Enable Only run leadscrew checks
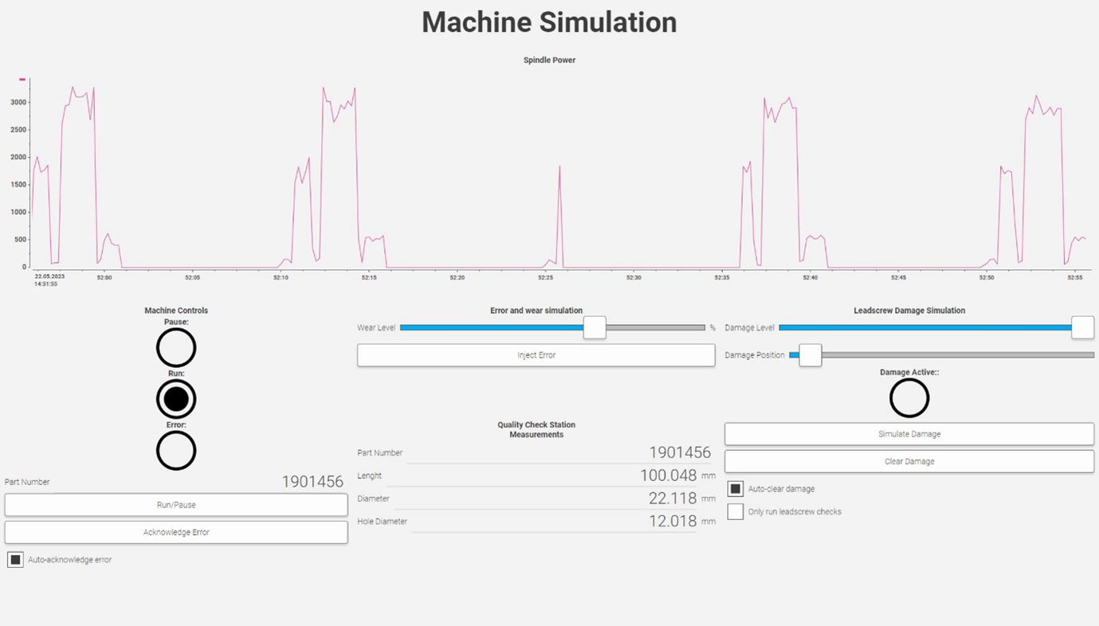The height and width of the screenshot is (626, 1099). 735,511
